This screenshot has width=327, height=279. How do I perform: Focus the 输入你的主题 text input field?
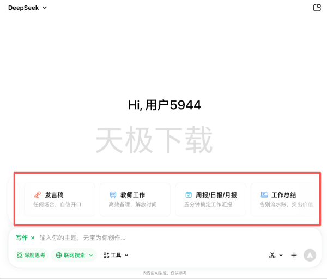163,238
